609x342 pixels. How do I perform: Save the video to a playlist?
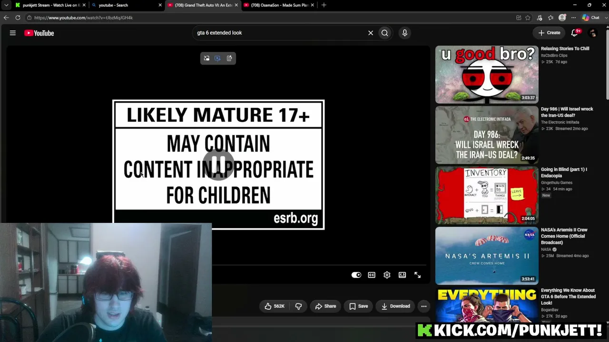(358, 306)
